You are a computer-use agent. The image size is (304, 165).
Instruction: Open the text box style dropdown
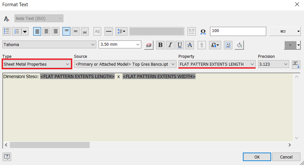[x=285, y=31]
